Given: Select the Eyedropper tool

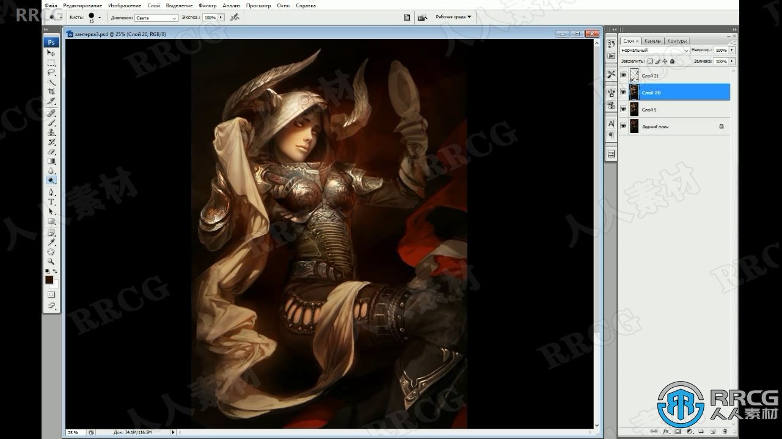Looking at the screenshot, I should (51, 242).
